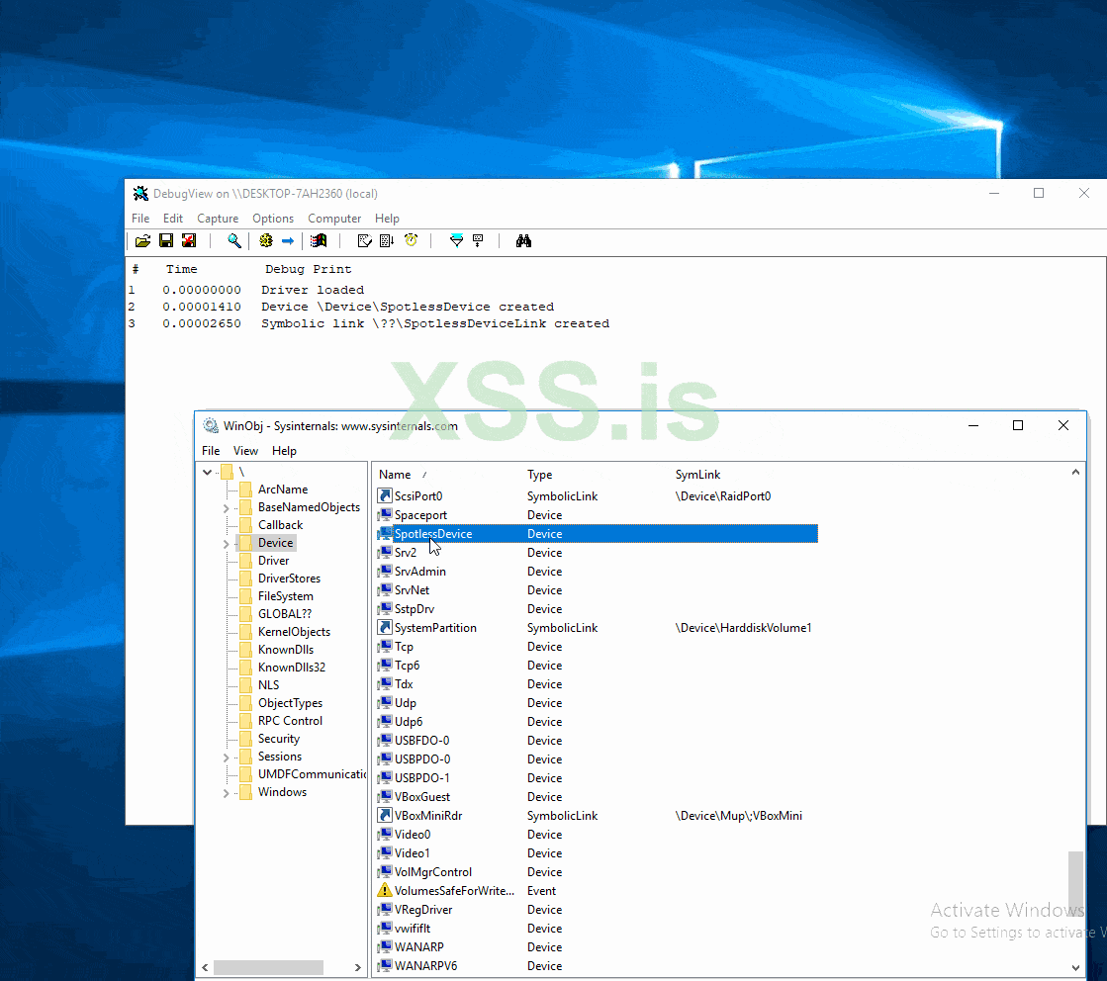1107x981 pixels.
Task: Toggle the Capture Kernel gear icon
Action: point(265,241)
